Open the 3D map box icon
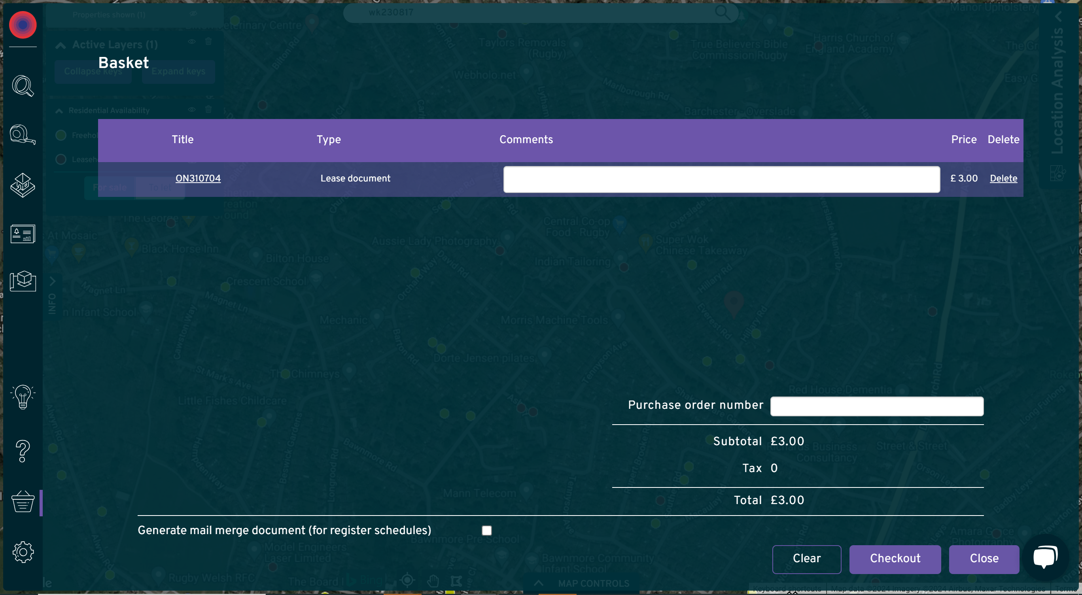1082x595 pixels. coord(23,281)
